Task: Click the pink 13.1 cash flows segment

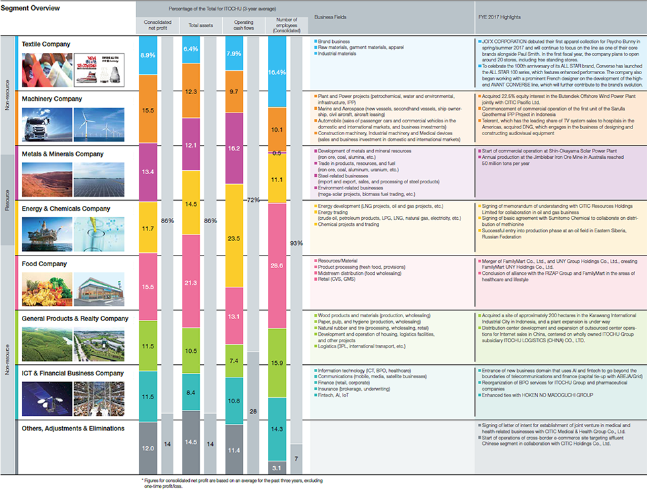Action: (234, 316)
